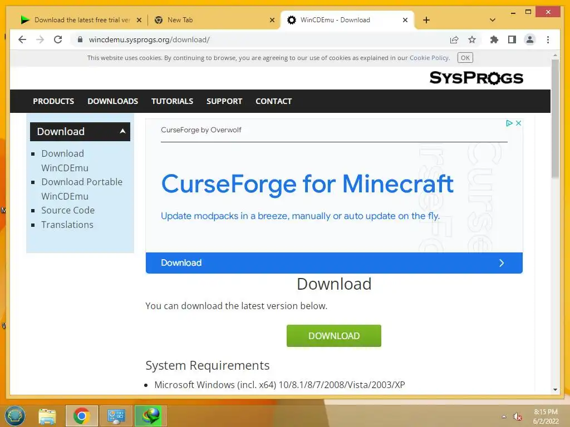Viewport: 570px width, 427px height.
Task: Click the CurseForge for Minecraft ad headline
Action: [307, 183]
